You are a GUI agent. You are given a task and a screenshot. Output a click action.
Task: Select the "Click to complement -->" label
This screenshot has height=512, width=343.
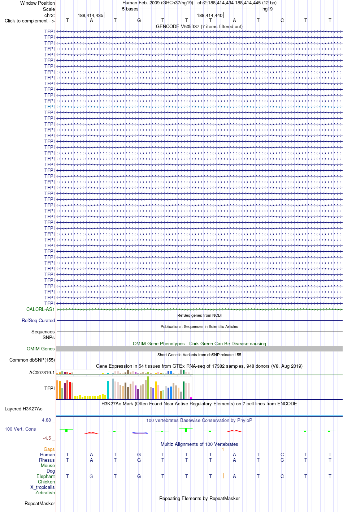tap(30, 21)
